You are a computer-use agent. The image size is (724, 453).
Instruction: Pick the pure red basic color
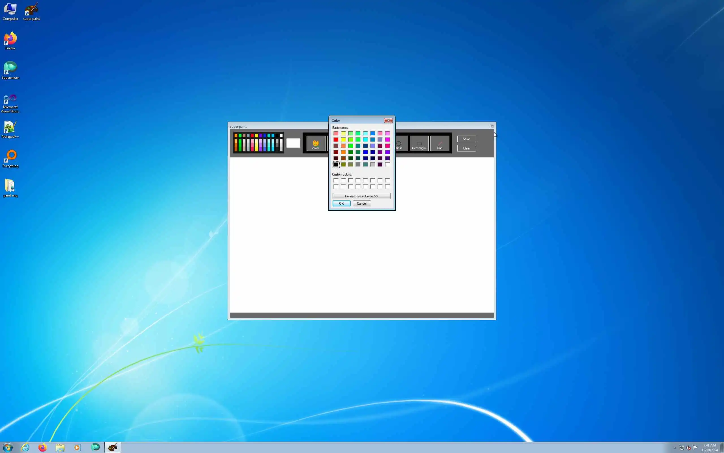point(336,140)
